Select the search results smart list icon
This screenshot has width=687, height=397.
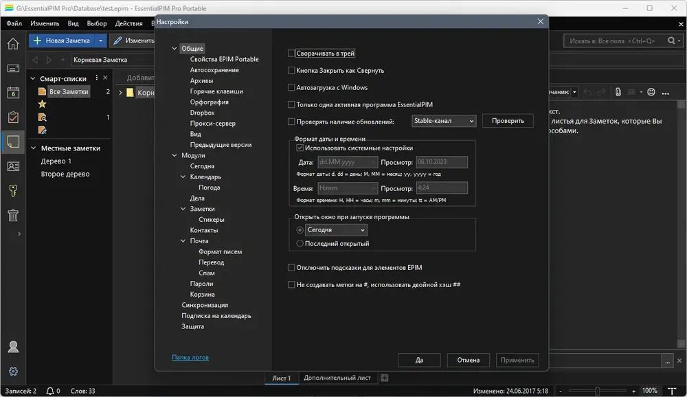(42, 117)
